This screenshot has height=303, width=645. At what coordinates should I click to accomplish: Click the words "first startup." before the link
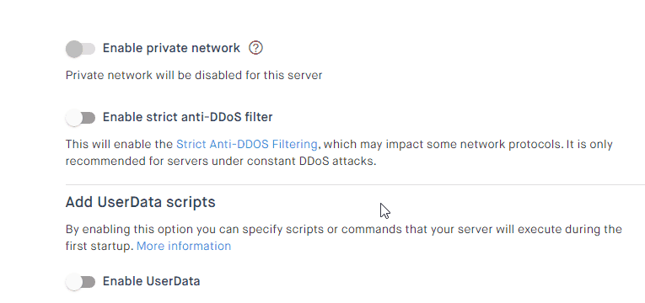[x=99, y=246]
